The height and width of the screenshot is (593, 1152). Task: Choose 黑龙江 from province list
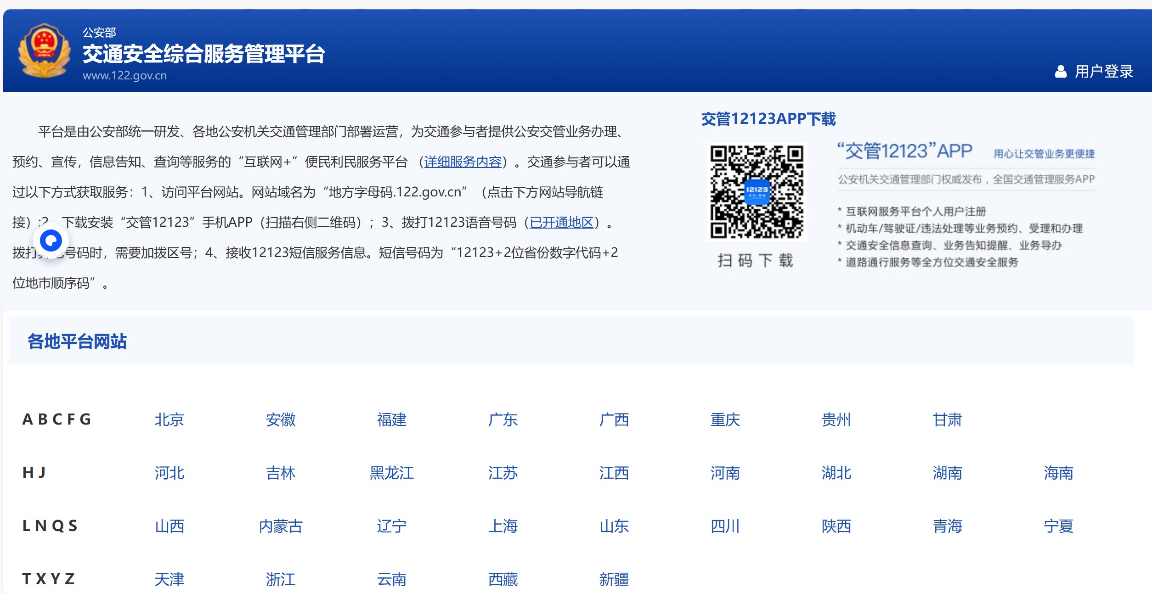391,473
